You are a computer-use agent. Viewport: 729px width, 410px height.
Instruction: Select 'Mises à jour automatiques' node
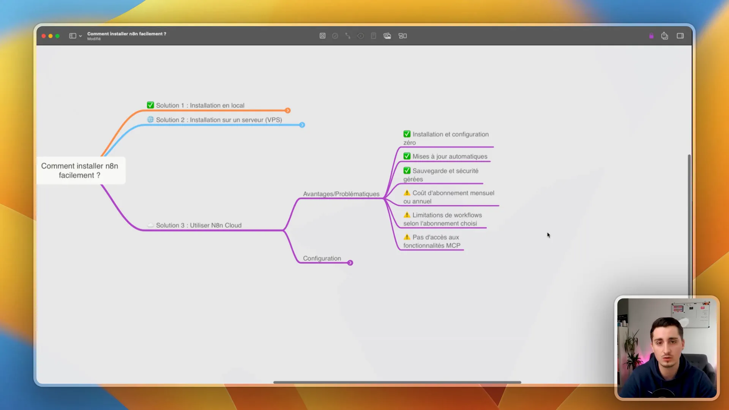(x=445, y=156)
